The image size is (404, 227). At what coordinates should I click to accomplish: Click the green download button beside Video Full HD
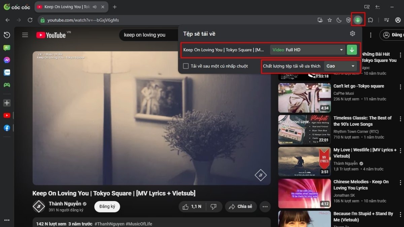click(x=352, y=50)
